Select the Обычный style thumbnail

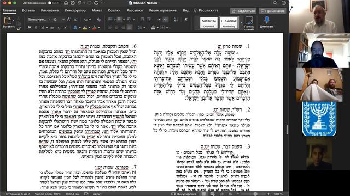click(209, 23)
